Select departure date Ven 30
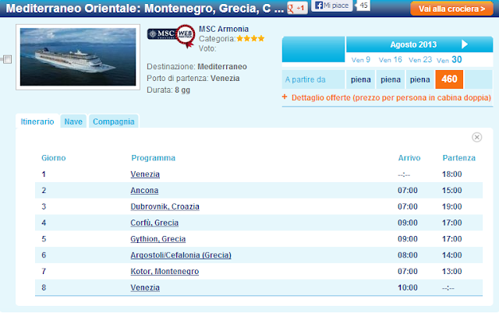Image resolution: width=499 pixels, height=313 pixels. coord(449,60)
